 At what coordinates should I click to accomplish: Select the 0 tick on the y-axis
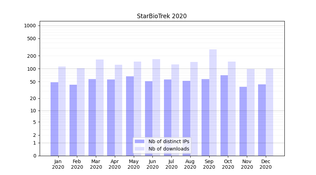coord(34,156)
